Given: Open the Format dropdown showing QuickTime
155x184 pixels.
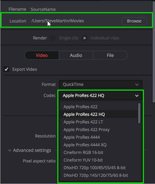Looking at the screenshot, I should coord(101,84).
